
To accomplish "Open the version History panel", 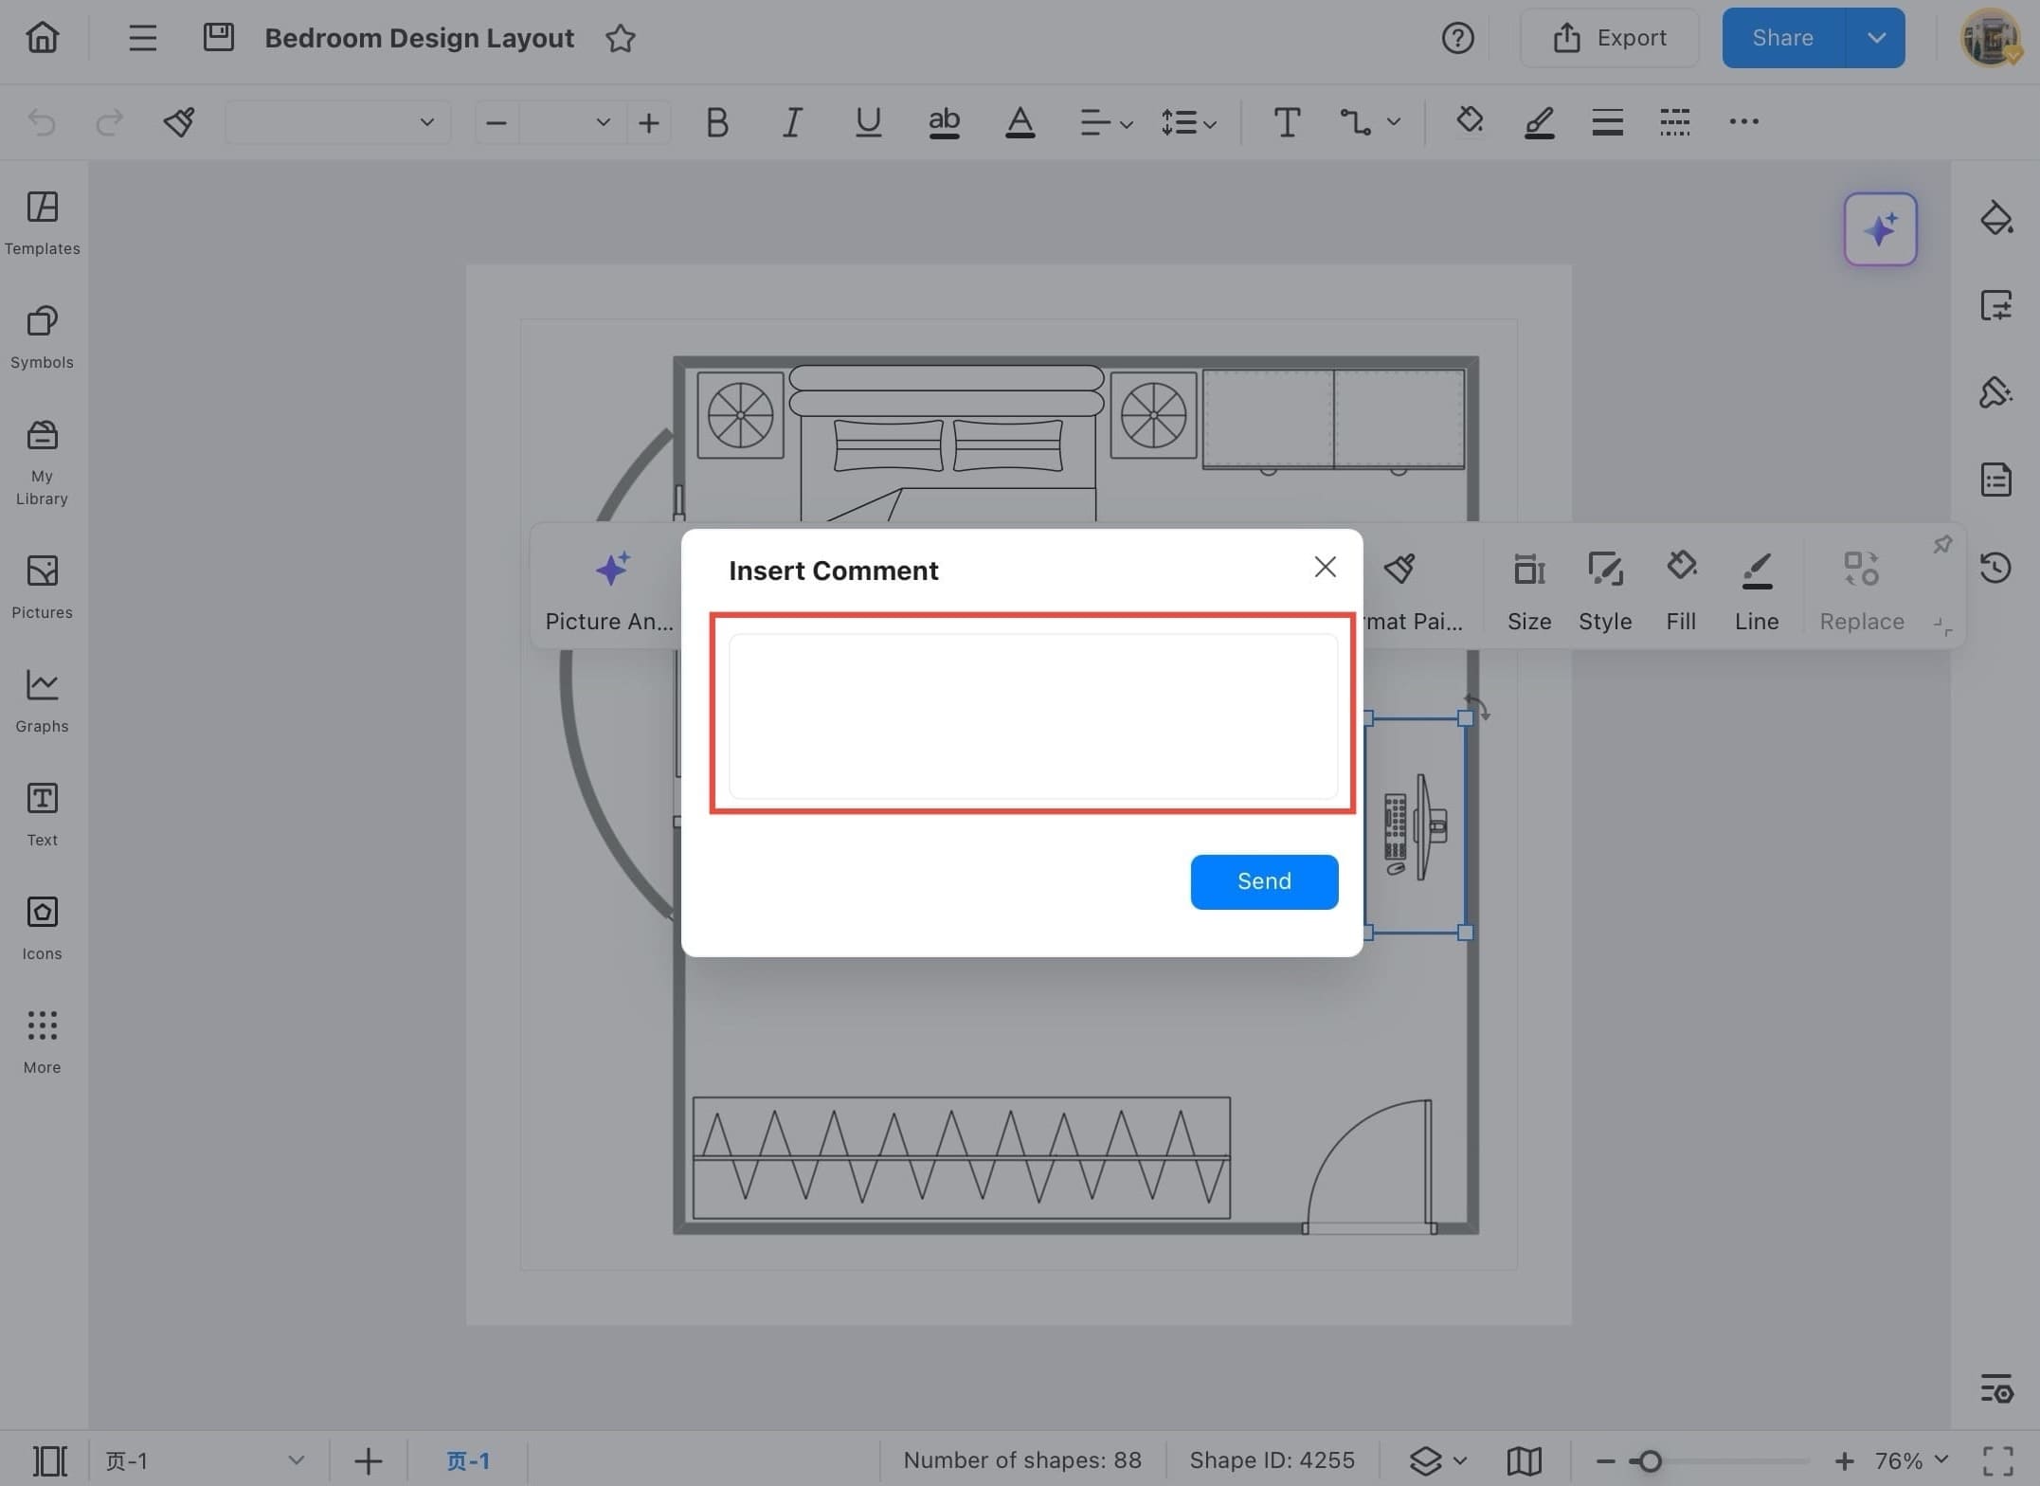I will [x=1996, y=567].
